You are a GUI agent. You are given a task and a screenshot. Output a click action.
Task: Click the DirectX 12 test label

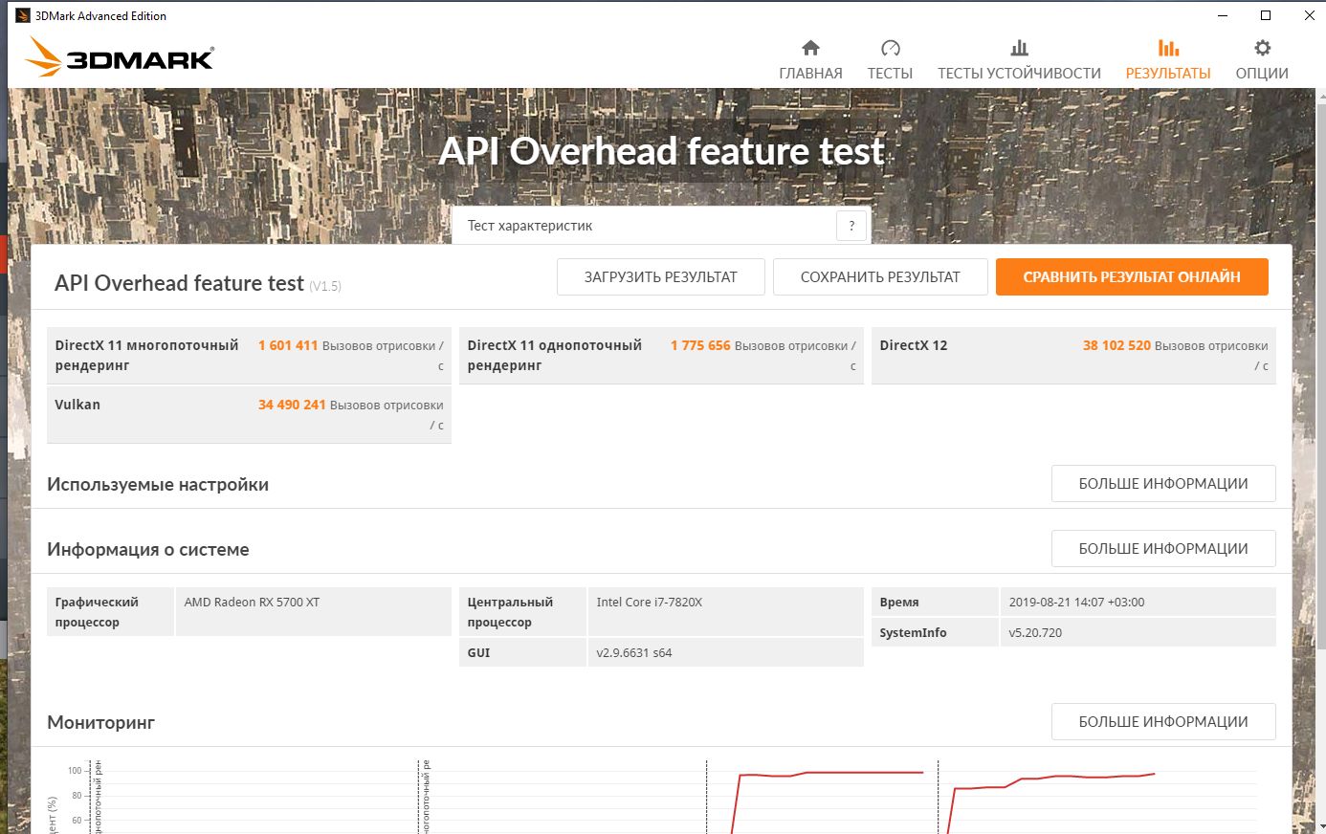coord(914,346)
